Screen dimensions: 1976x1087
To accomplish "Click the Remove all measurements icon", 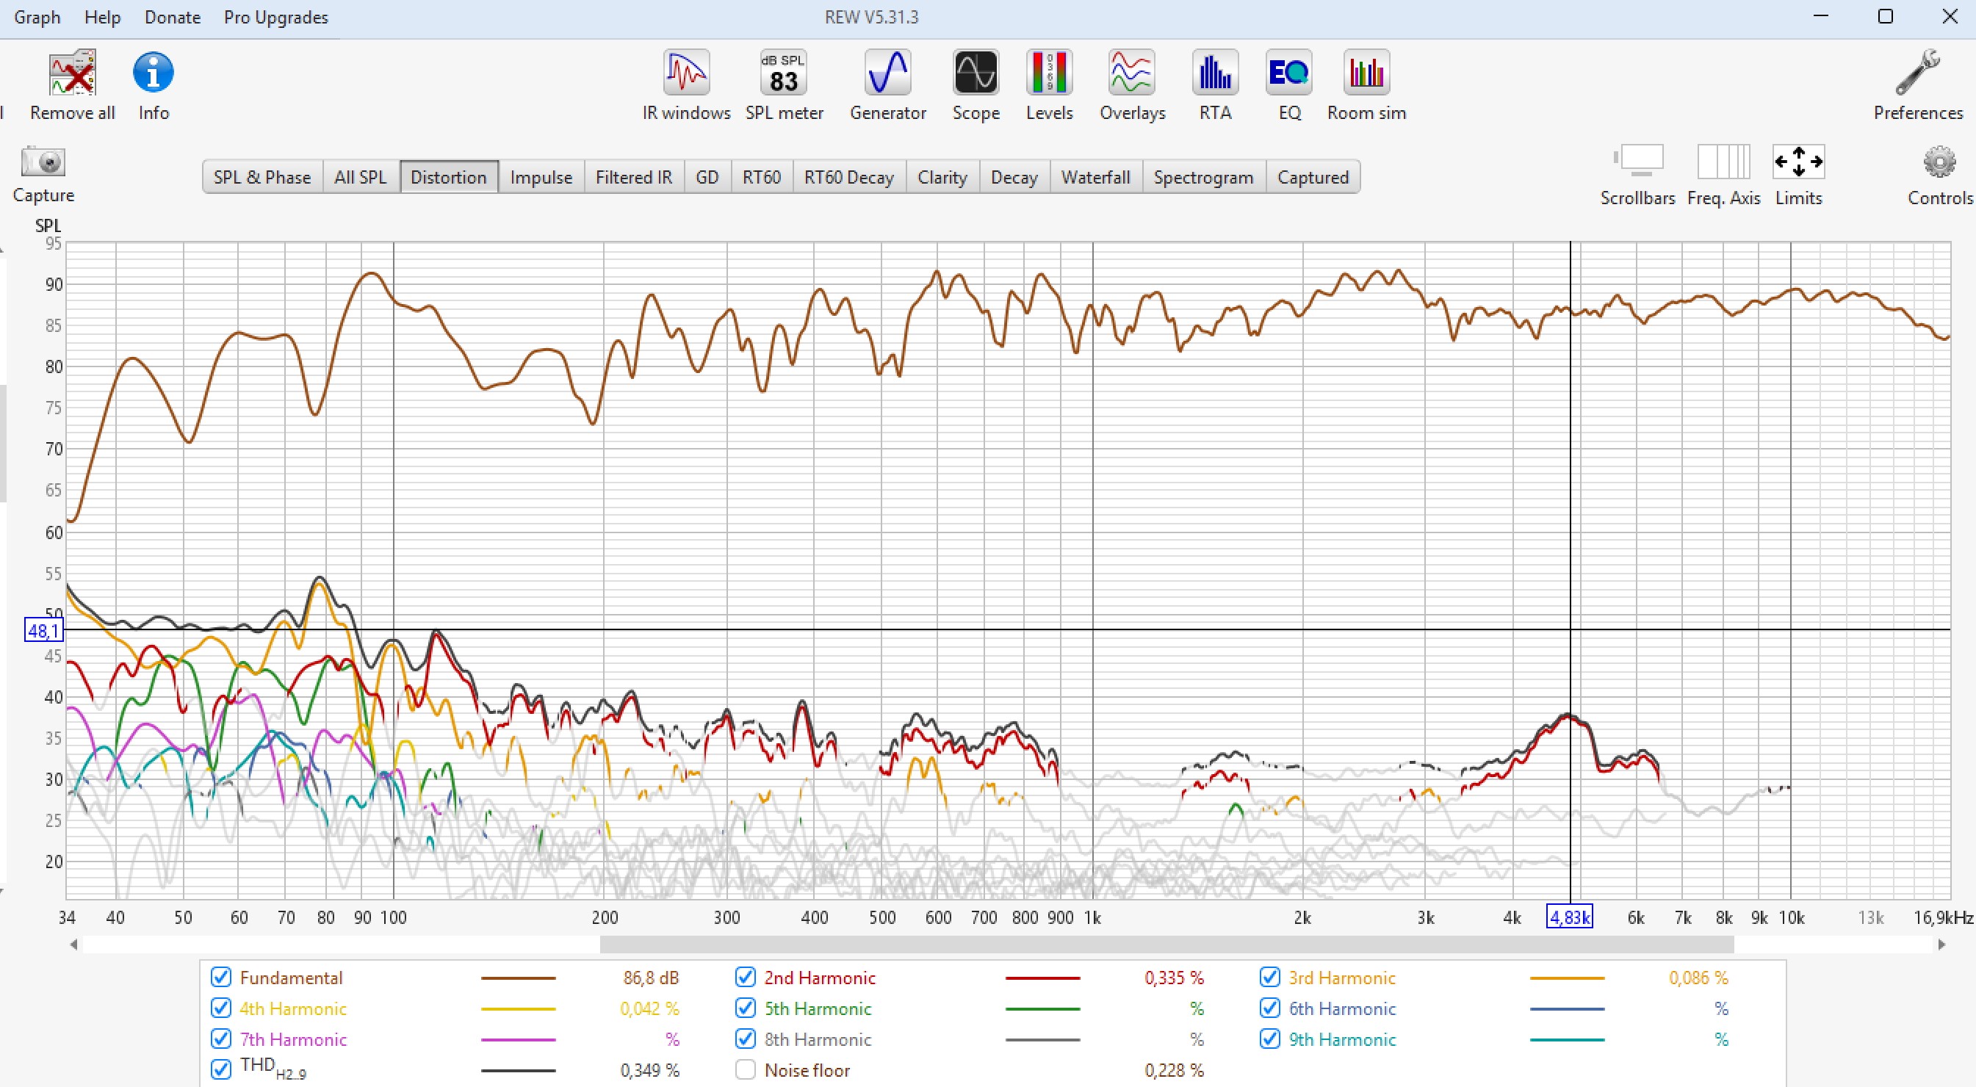I will (72, 73).
